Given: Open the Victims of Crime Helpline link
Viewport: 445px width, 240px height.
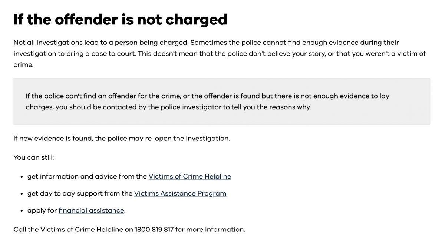Looking at the screenshot, I should pyautogui.click(x=189, y=176).
